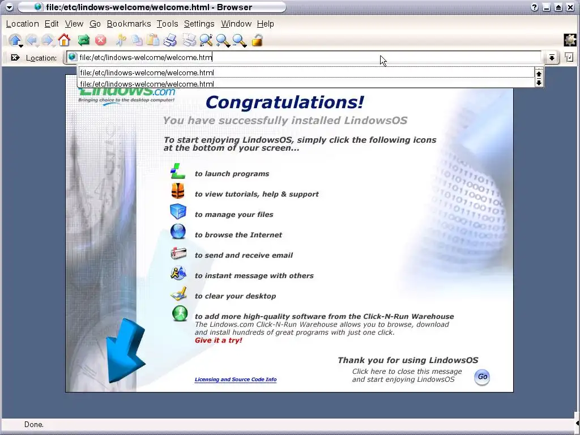Click the round Go button on page

click(x=482, y=377)
